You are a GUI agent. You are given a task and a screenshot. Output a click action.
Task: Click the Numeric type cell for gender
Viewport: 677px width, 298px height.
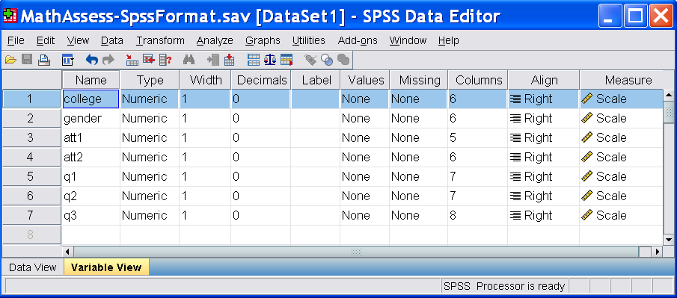point(150,118)
